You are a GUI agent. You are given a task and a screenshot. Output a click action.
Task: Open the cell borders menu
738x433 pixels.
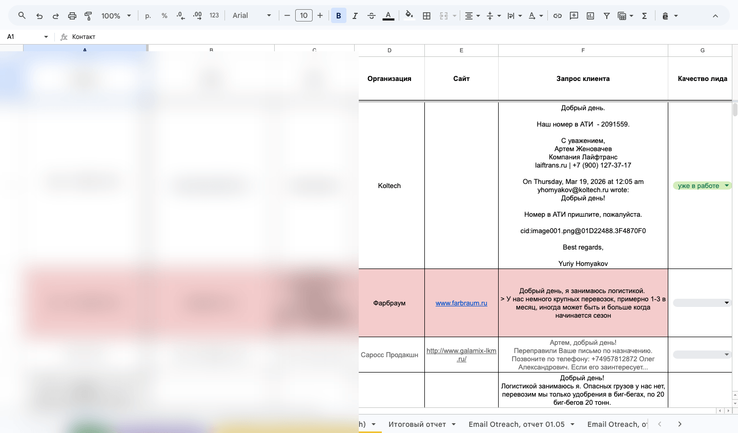(426, 16)
